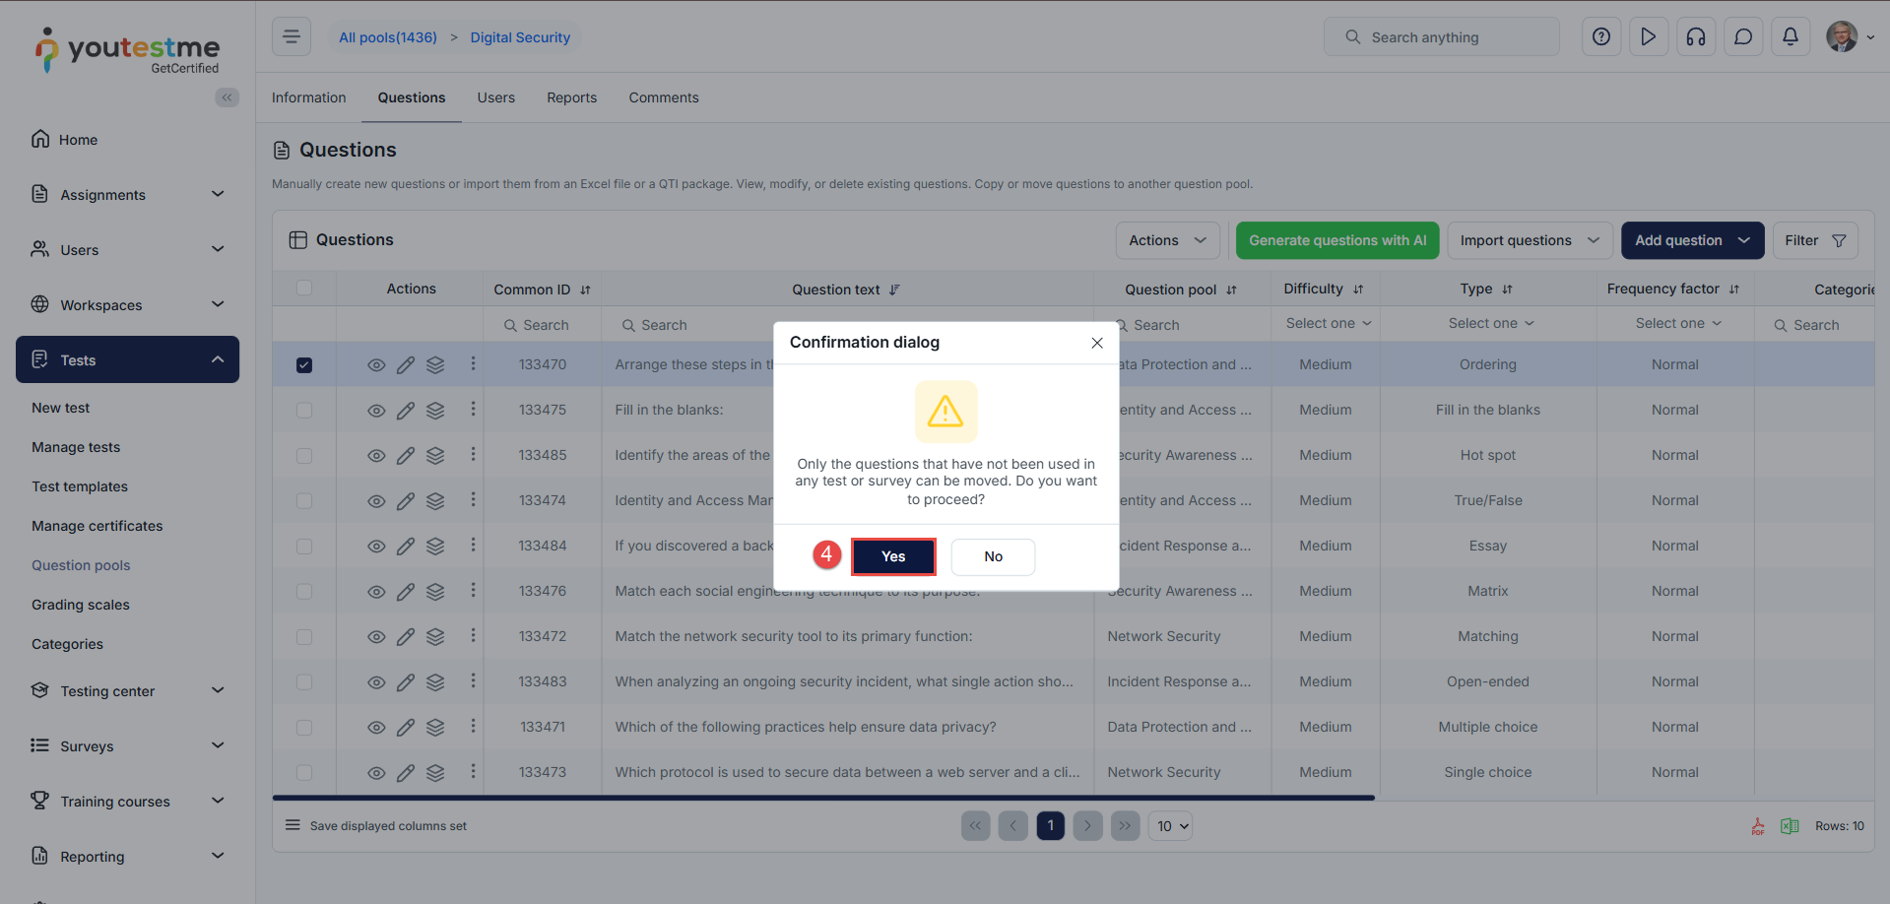
Task: Collapse the sidebar with double-chevron icon
Action: tap(228, 97)
